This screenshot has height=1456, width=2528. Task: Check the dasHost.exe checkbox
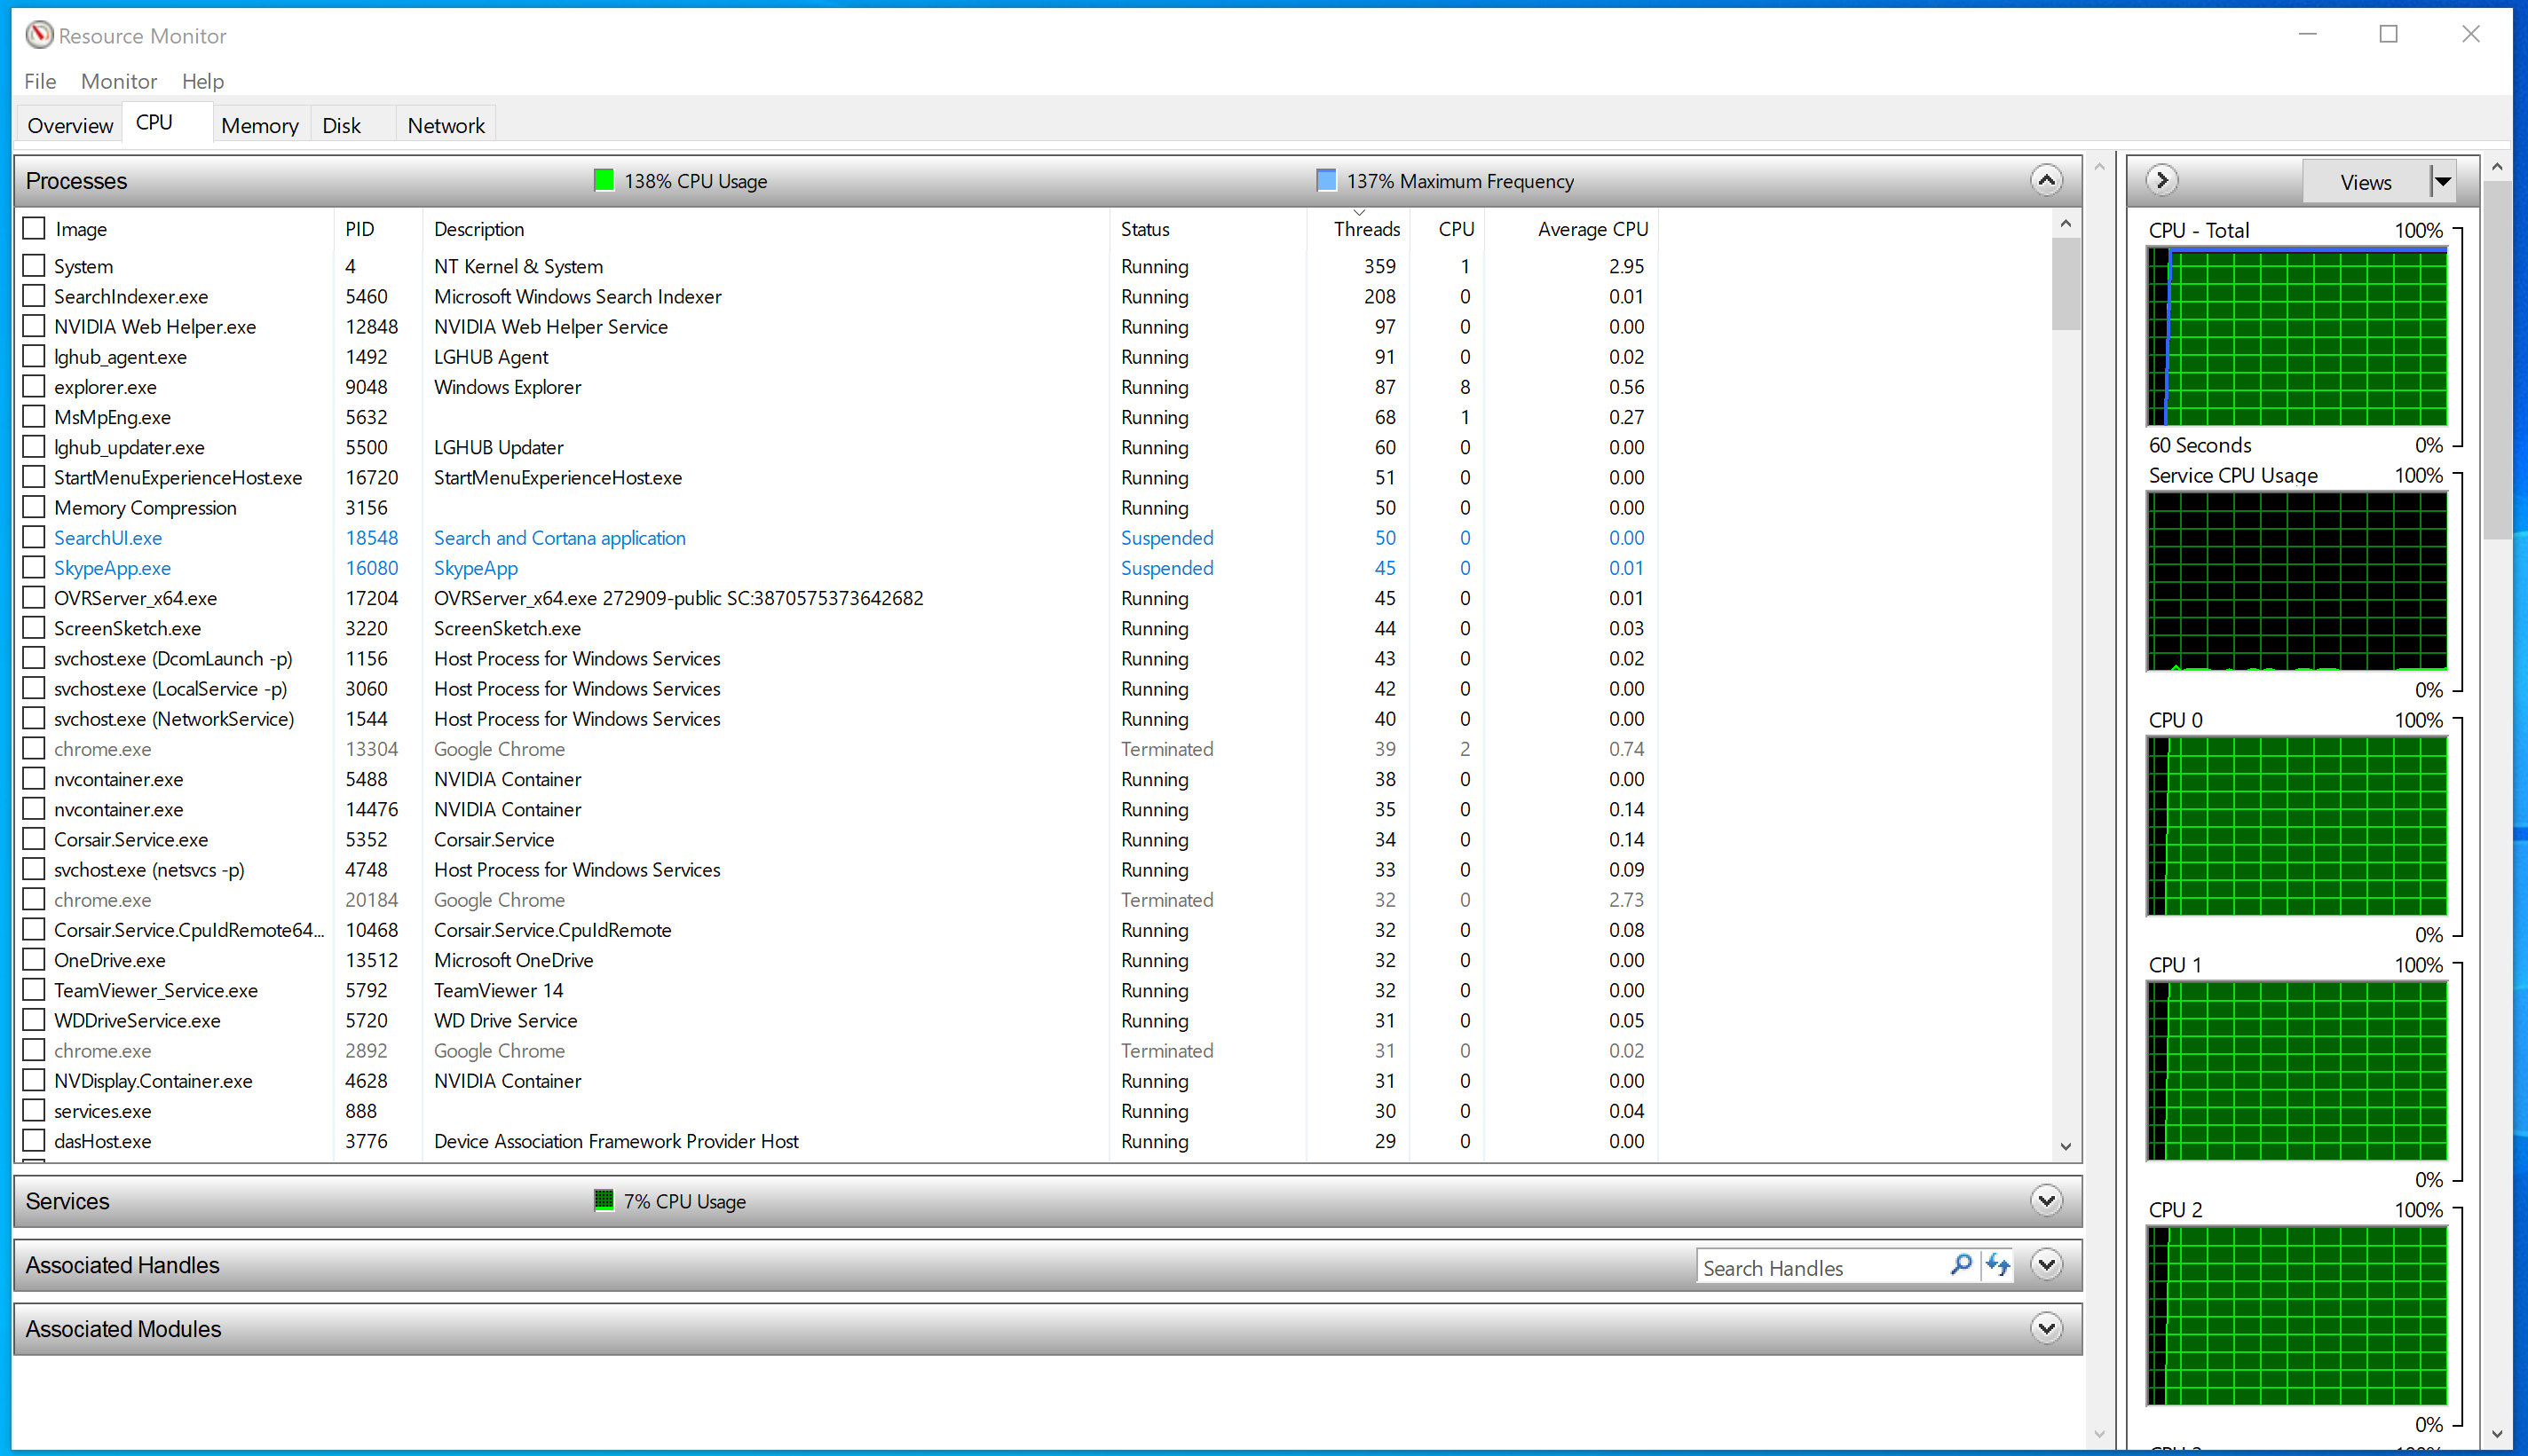pyautogui.click(x=34, y=1140)
